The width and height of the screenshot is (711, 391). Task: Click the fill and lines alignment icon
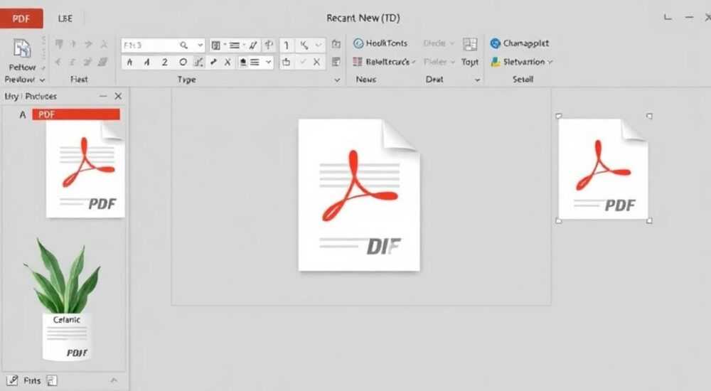pos(249,62)
